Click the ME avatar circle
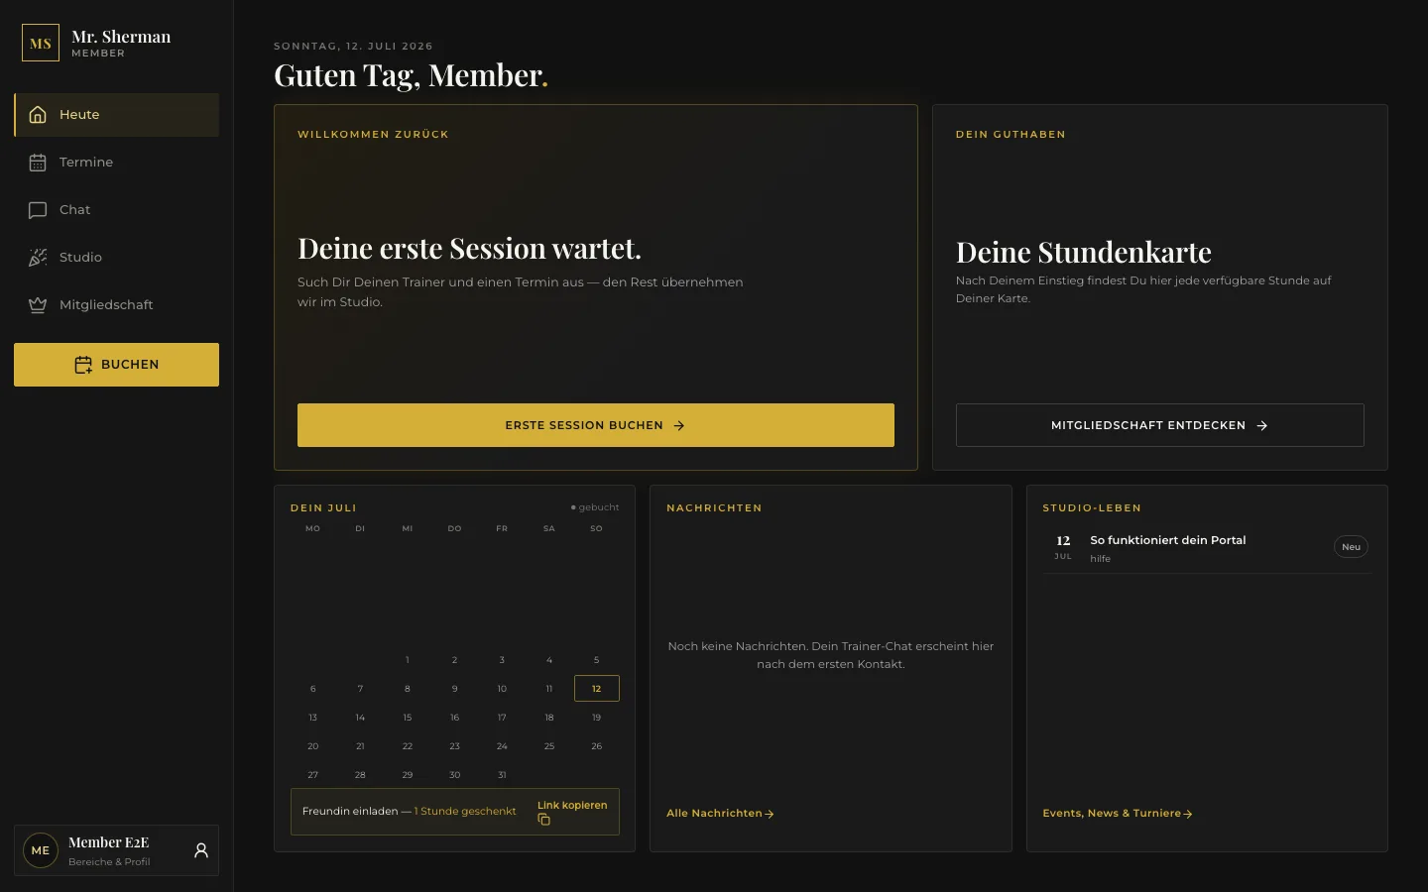The width and height of the screenshot is (1428, 892). (41, 850)
